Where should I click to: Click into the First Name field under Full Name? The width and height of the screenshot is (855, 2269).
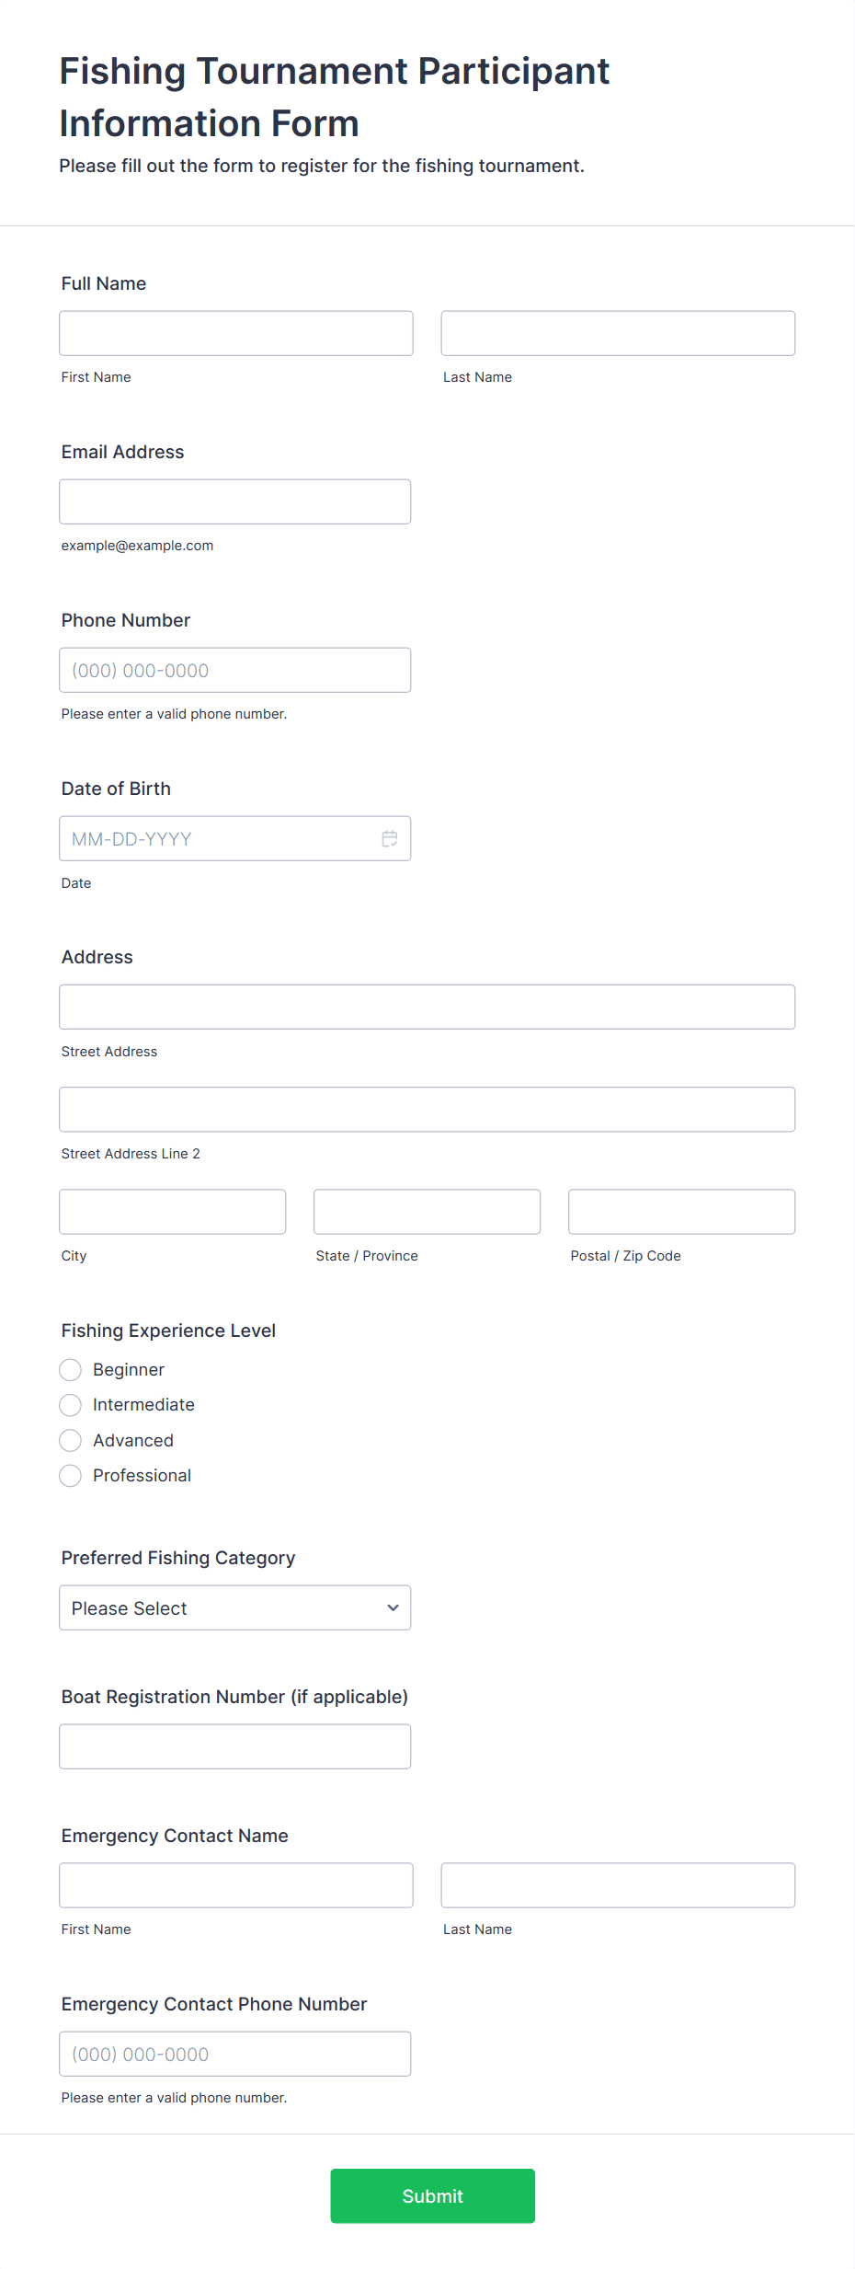235,332
